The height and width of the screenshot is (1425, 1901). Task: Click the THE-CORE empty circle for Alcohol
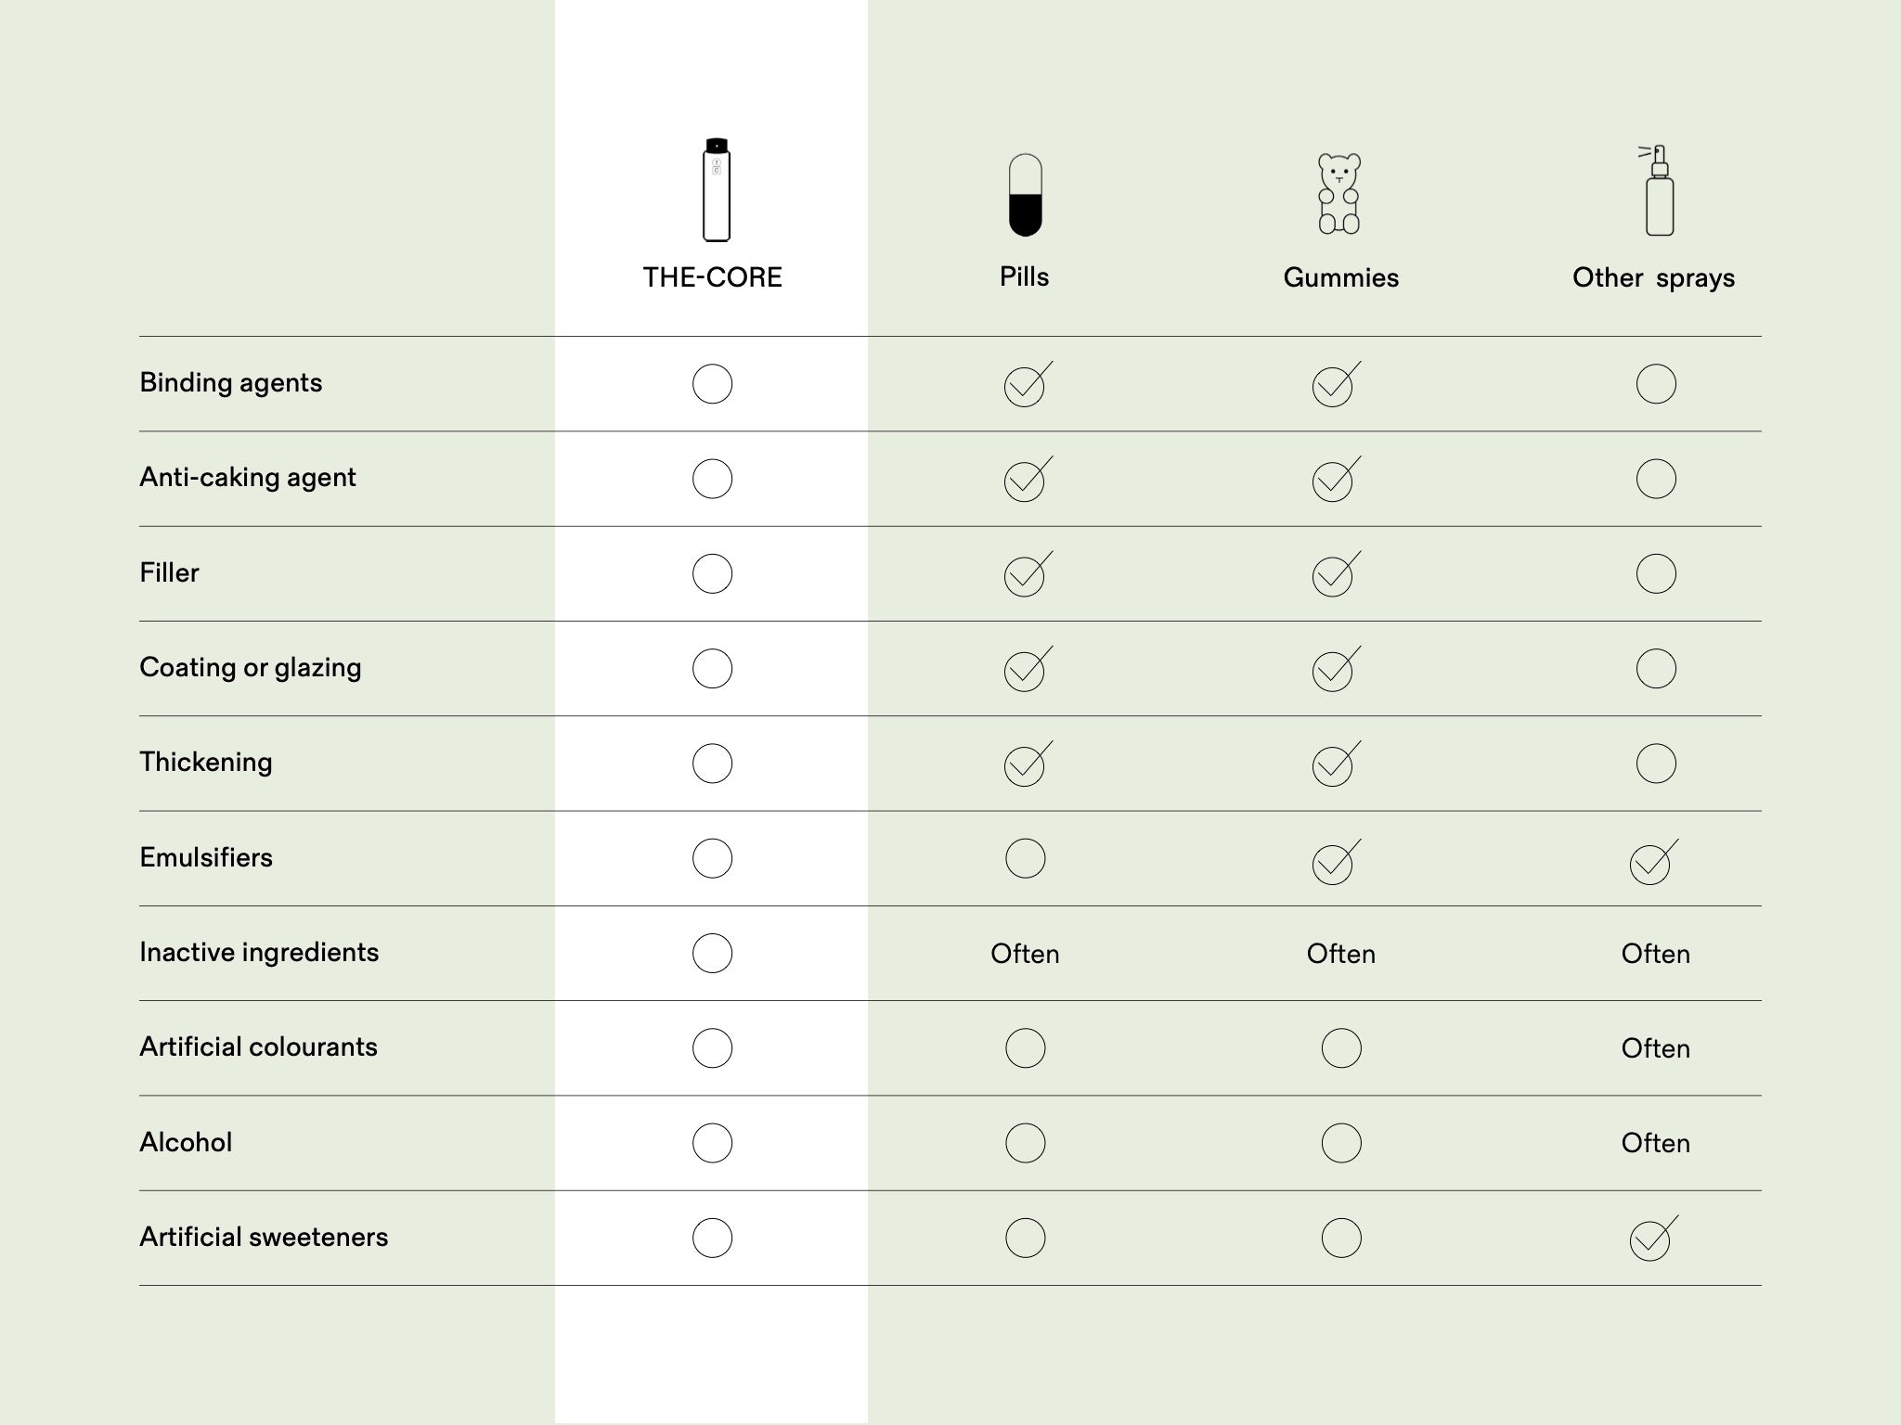point(712,1143)
